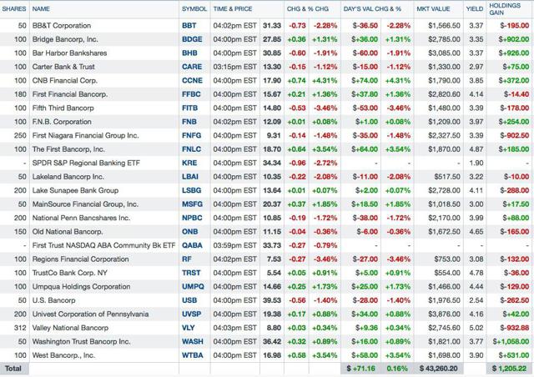Select Lake Sunapee Bank Group name
This screenshot has width=534, height=377.
[x=75, y=190]
